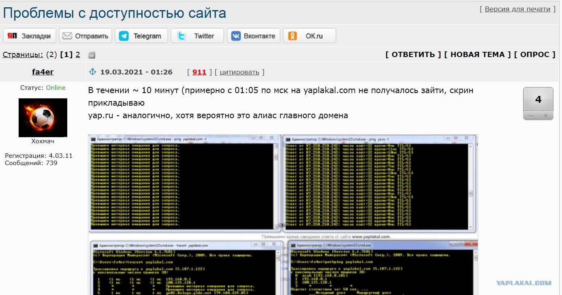The image size is (562, 295).
Task: Click the post date 19.03.2021 - 01:26
Action: coord(137,72)
